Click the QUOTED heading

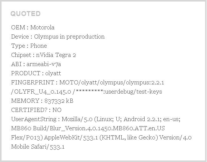point(26,14)
